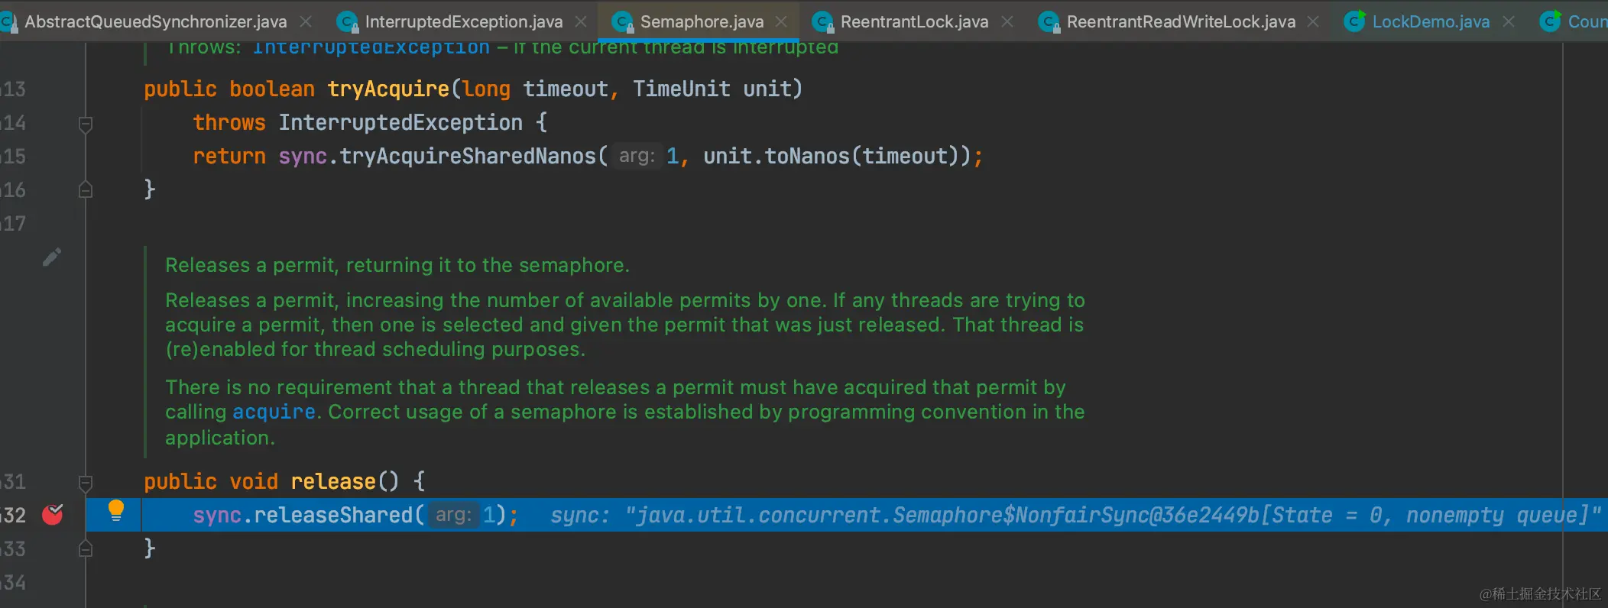Click the void keyword of release()
Image resolution: width=1608 pixels, height=608 pixels.
click(x=254, y=482)
